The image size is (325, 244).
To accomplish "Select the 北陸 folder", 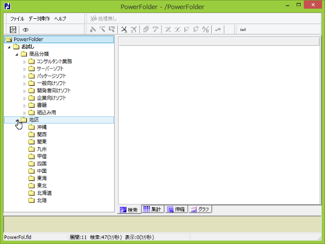I will (x=42, y=200).
